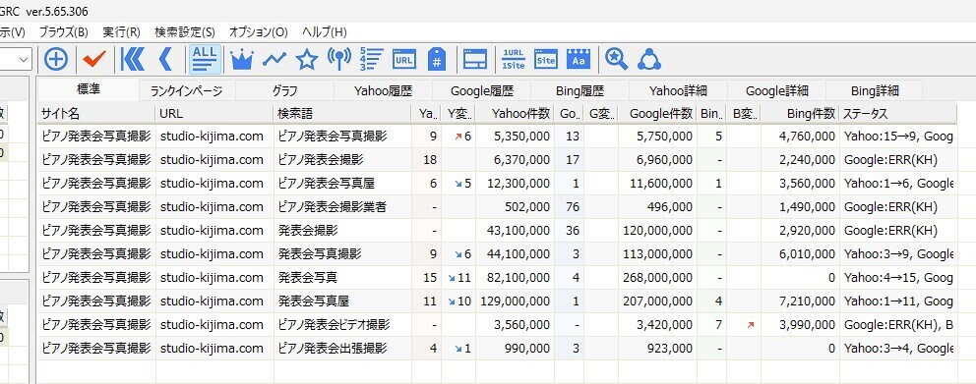Click the double left arrow icon

point(133,60)
